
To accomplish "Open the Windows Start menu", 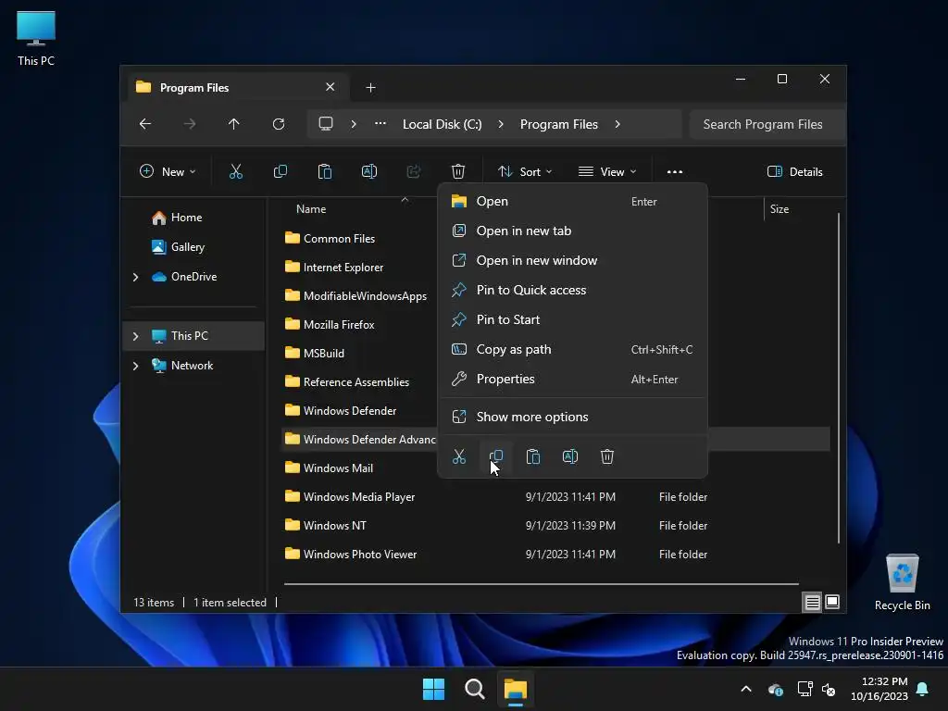I will click(433, 689).
